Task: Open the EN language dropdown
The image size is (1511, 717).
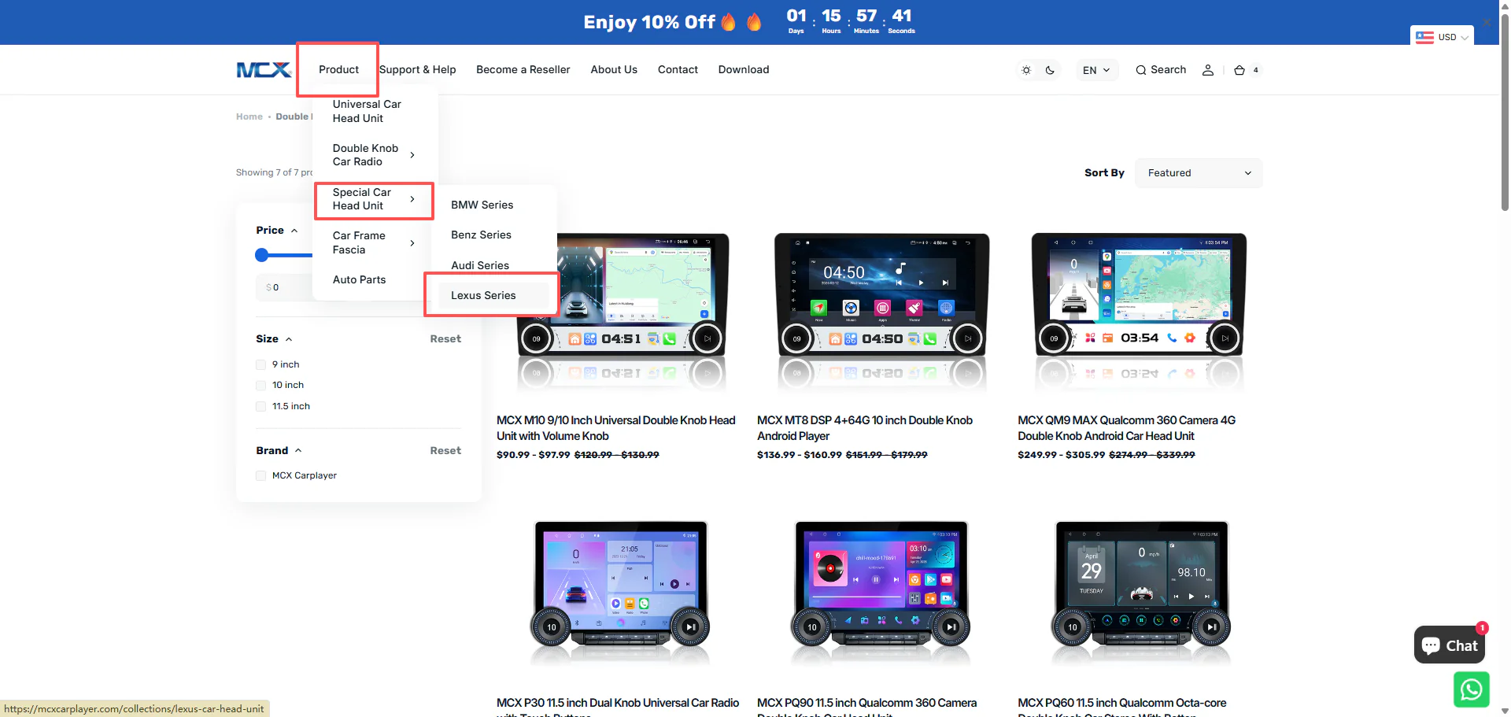Action: click(x=1096, y=70)
